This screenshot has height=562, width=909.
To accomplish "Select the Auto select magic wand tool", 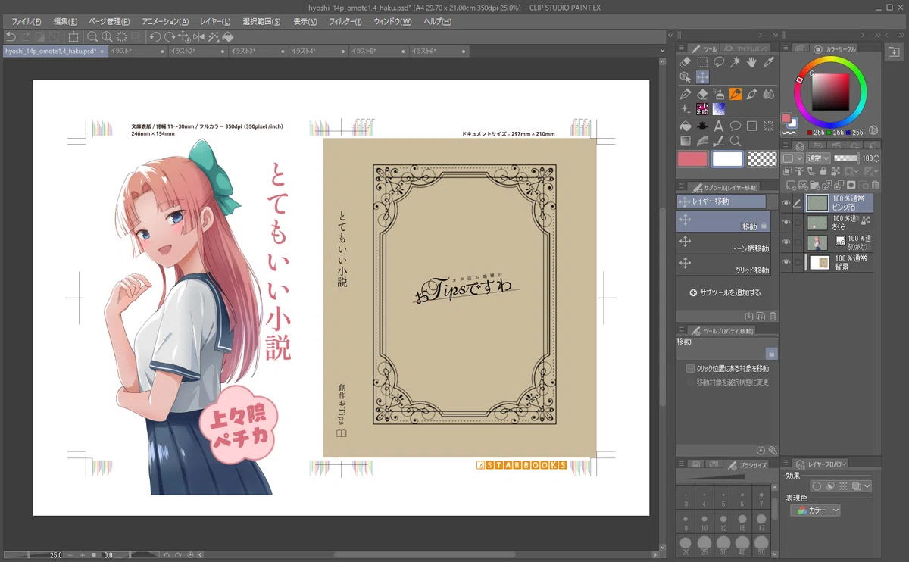I will [x=736, y=62].
